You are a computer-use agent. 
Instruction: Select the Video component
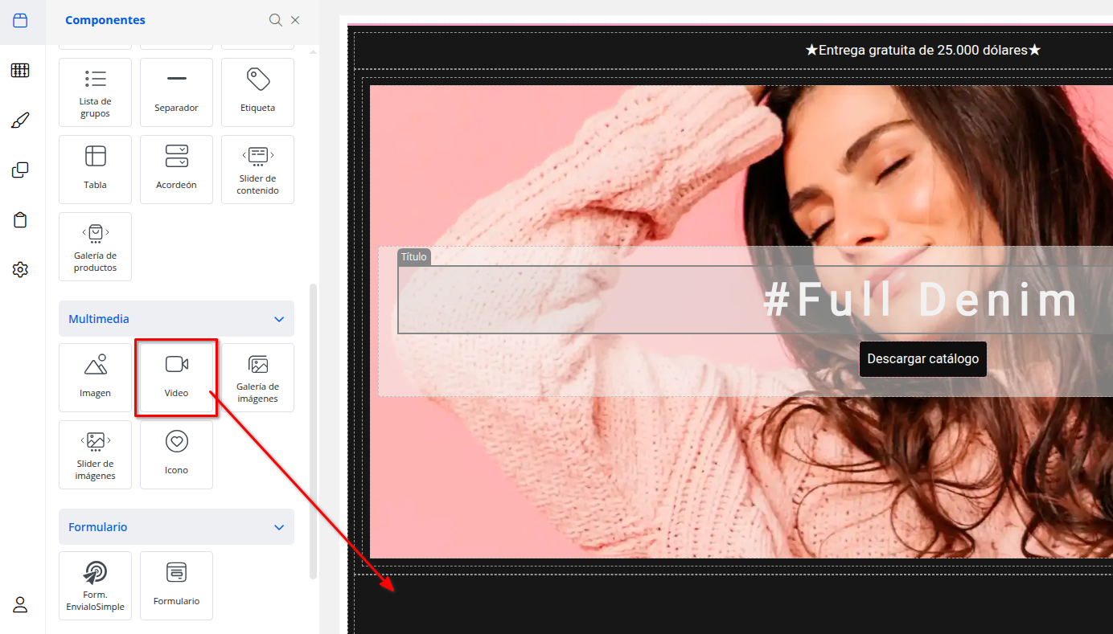tap(176, 378)
